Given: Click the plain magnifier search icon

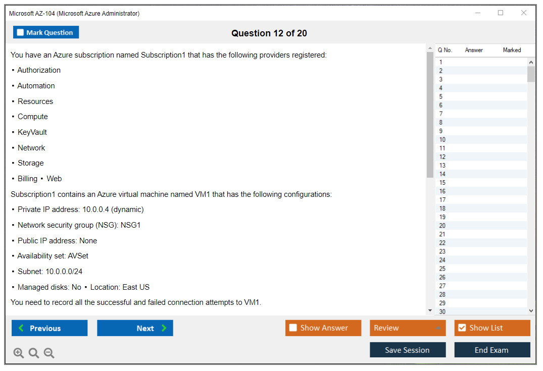Looking at the screenshot, I should click(x=33, y=353).
